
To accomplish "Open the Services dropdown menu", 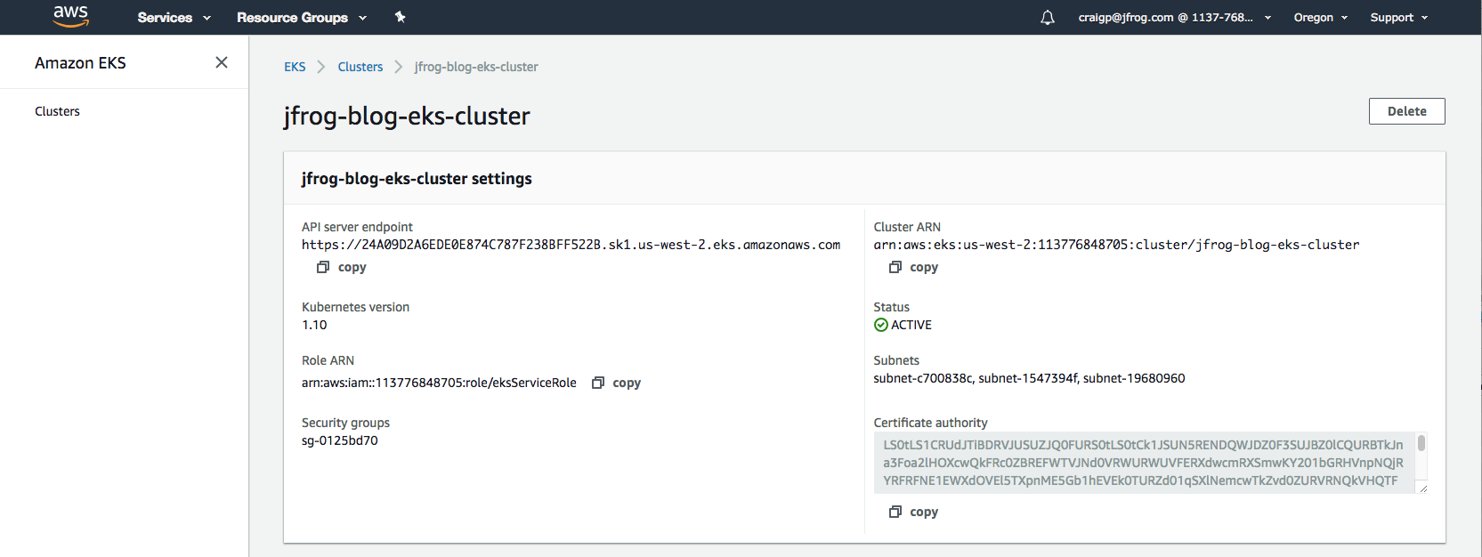I will pyautogui.click(x=174, y=18).
